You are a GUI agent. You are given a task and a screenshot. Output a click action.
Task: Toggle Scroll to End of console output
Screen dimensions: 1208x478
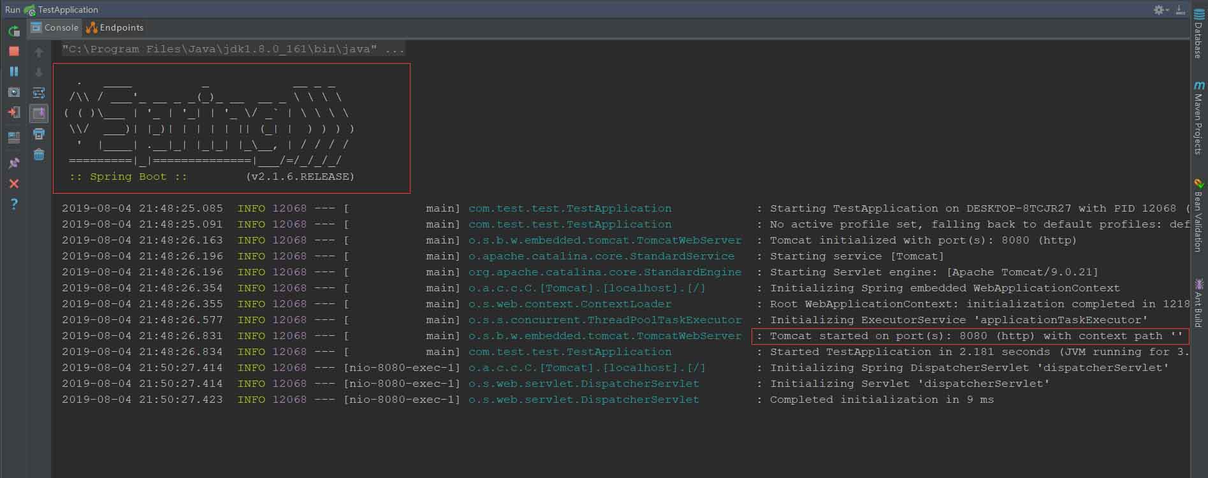tap(39, 113)
